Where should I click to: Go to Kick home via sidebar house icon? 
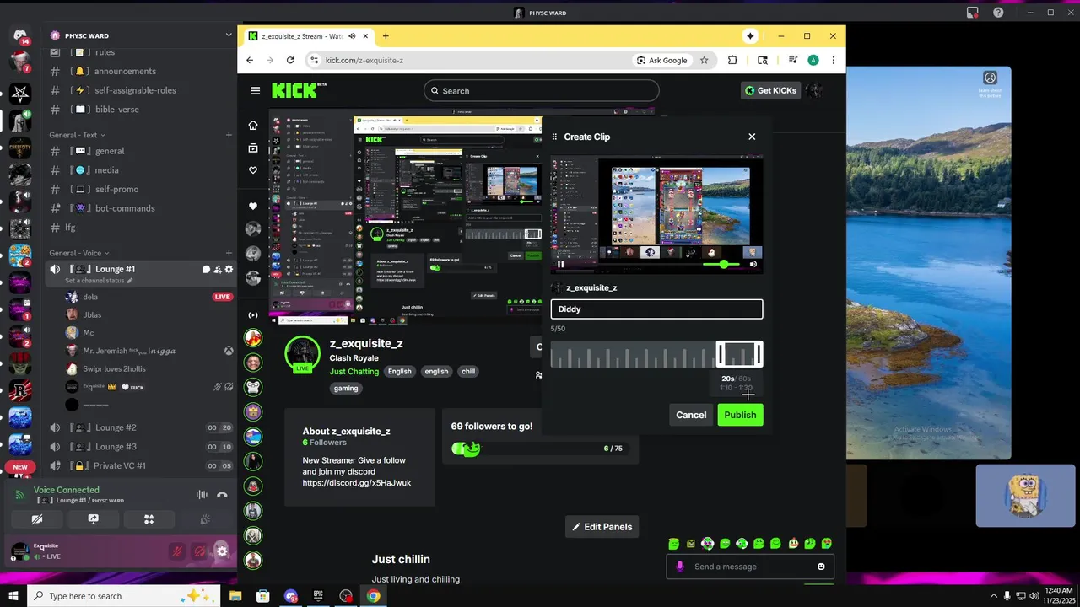[253, 126]
